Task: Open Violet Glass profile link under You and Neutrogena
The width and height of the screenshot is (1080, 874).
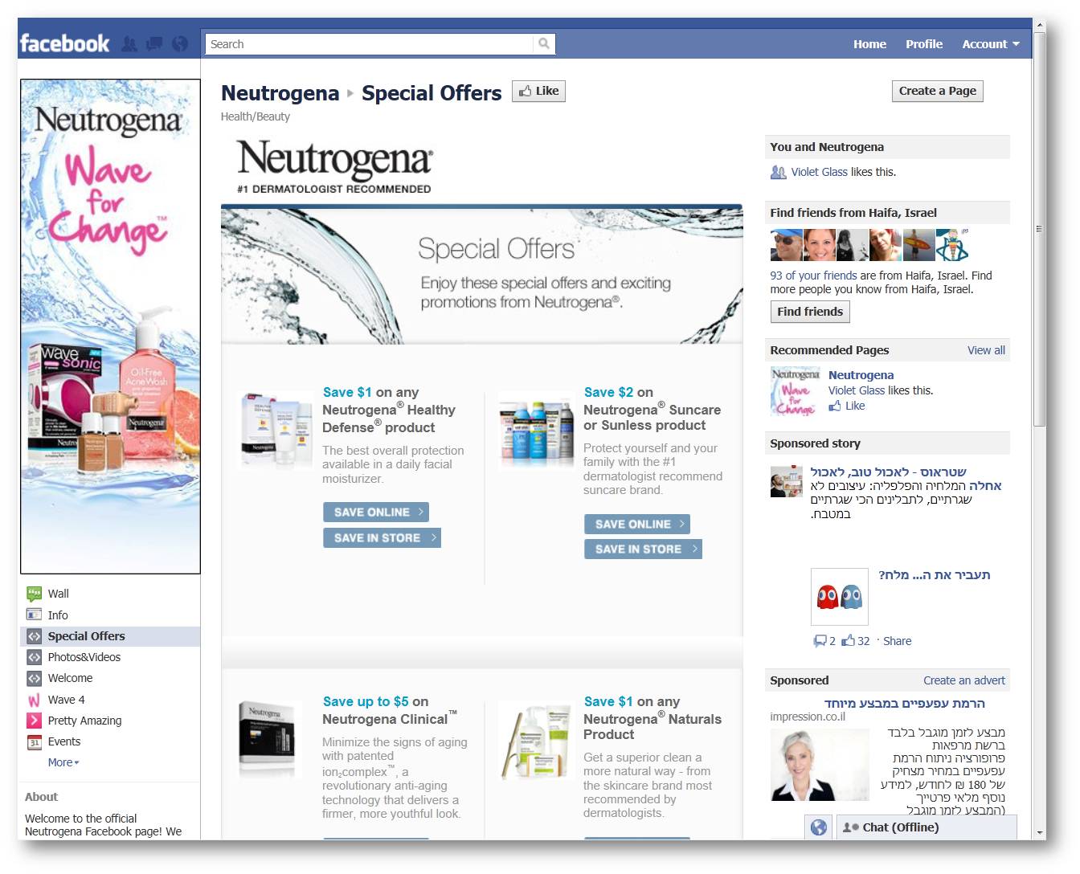Action: [819, 172]
